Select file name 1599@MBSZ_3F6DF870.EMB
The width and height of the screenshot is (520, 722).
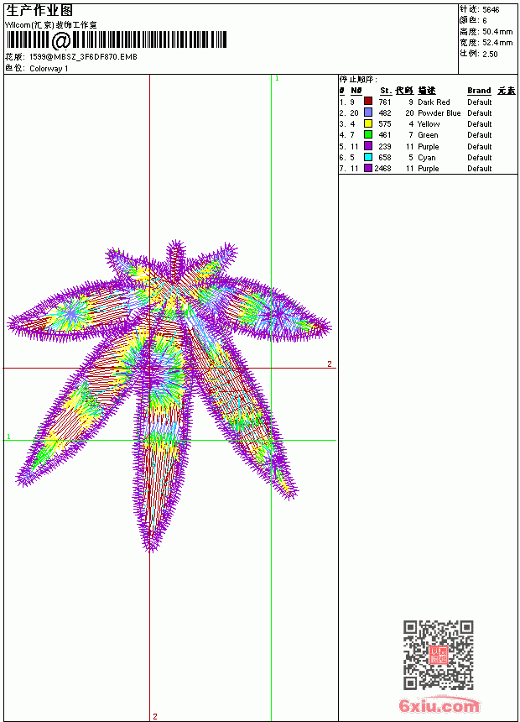83,56
